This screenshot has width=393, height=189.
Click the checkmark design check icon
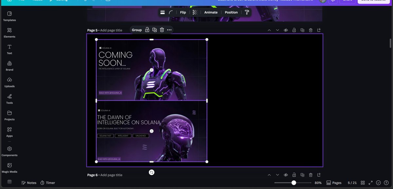(x=379, y=183)
